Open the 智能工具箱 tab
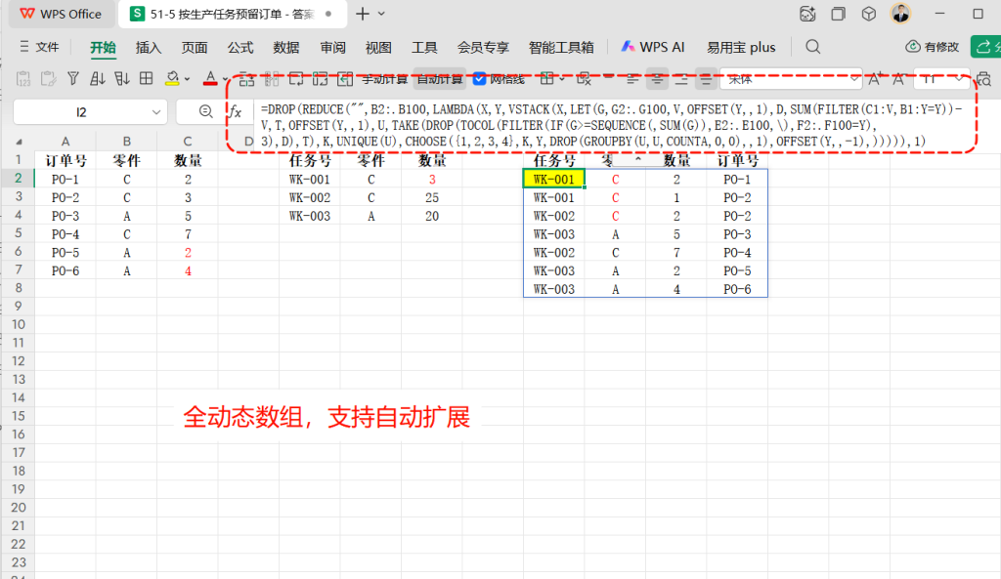 point(561,47)
